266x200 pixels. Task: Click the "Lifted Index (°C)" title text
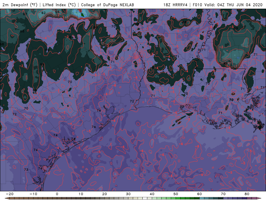59,5
